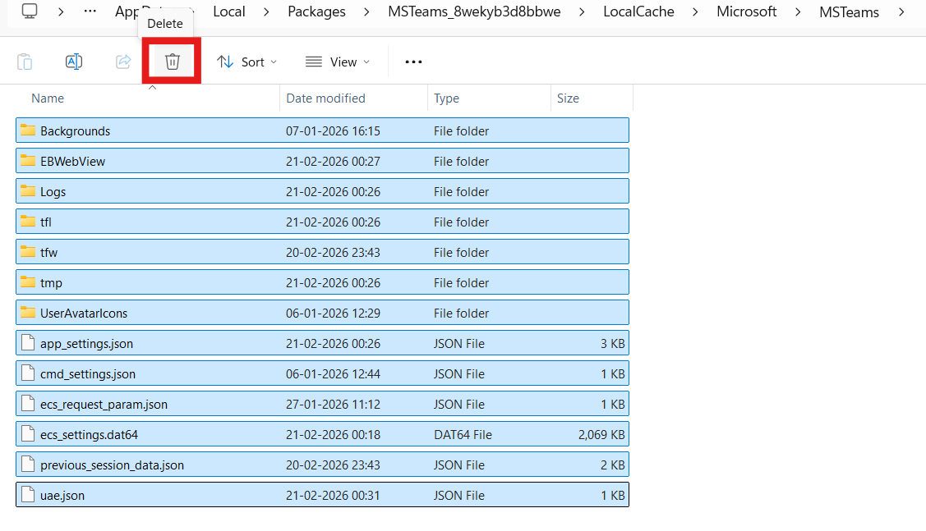Click the uae.json file icon
This screenshot has height=531, width=926.
pyautogui.click(x=28, y=495)
